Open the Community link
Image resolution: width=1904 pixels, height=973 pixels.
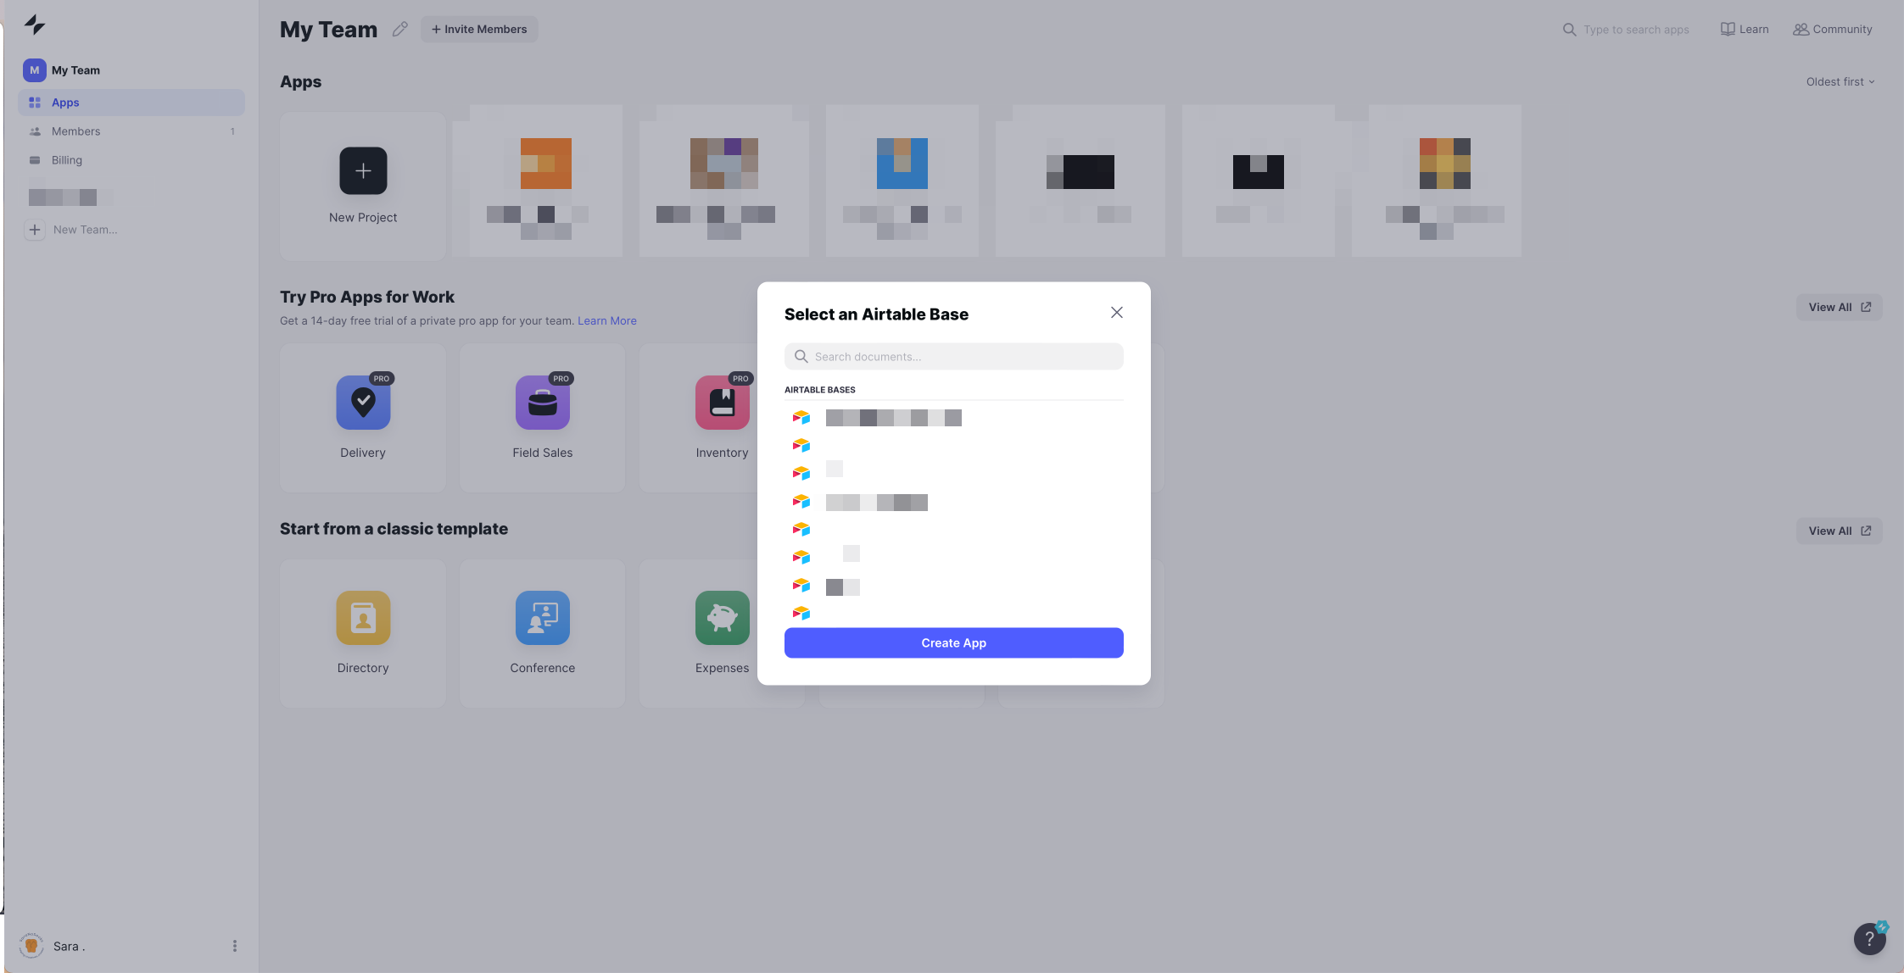click(x=1832, y=30)
